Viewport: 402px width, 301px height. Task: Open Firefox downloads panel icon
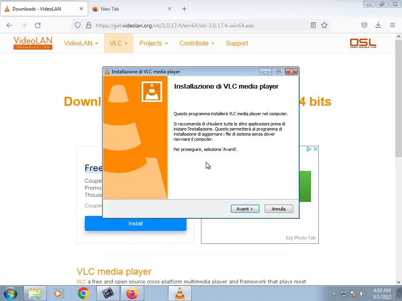click(x=378, y=25)
